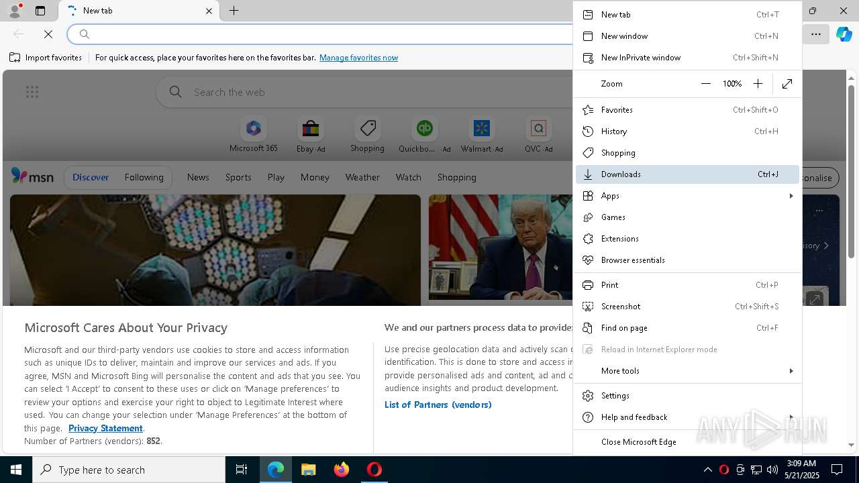
Task: Open the Microsoft 365 shortcut tile
Action: 253,136
